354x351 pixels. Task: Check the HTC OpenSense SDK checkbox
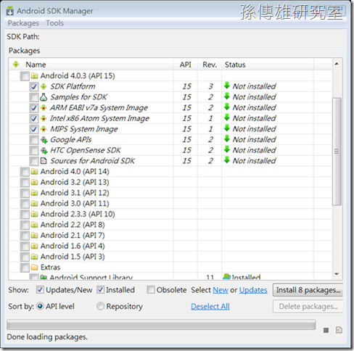click(34, 150)
